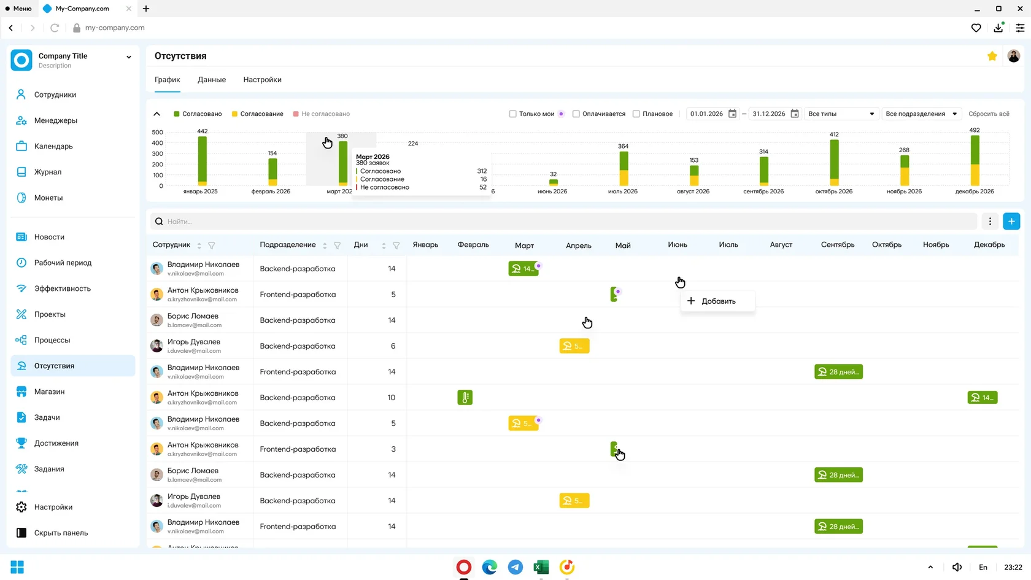Open 28 дней absence of Борис Ломаев
This screenshot has width=1031, height=580.
pos(838,475)
